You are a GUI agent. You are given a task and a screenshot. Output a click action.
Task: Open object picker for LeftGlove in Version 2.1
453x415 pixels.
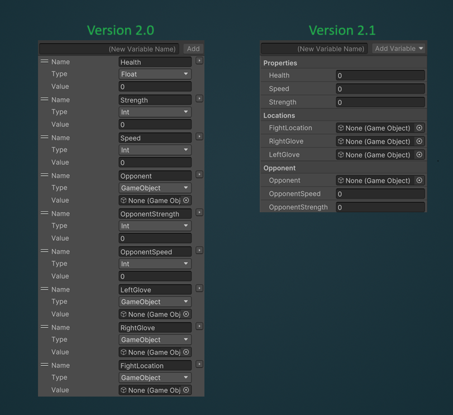pyautogui.click(x=419, y=155)
